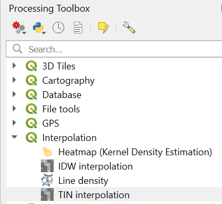Toggle Edit Features In-Place pencil icon
The image size is (222, 204).
(104, 28)
